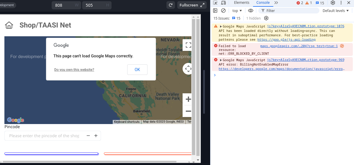Screen dimensions: 354x165
Task: Open the more tabs chevron in DevTools
Action: point(276,3)
